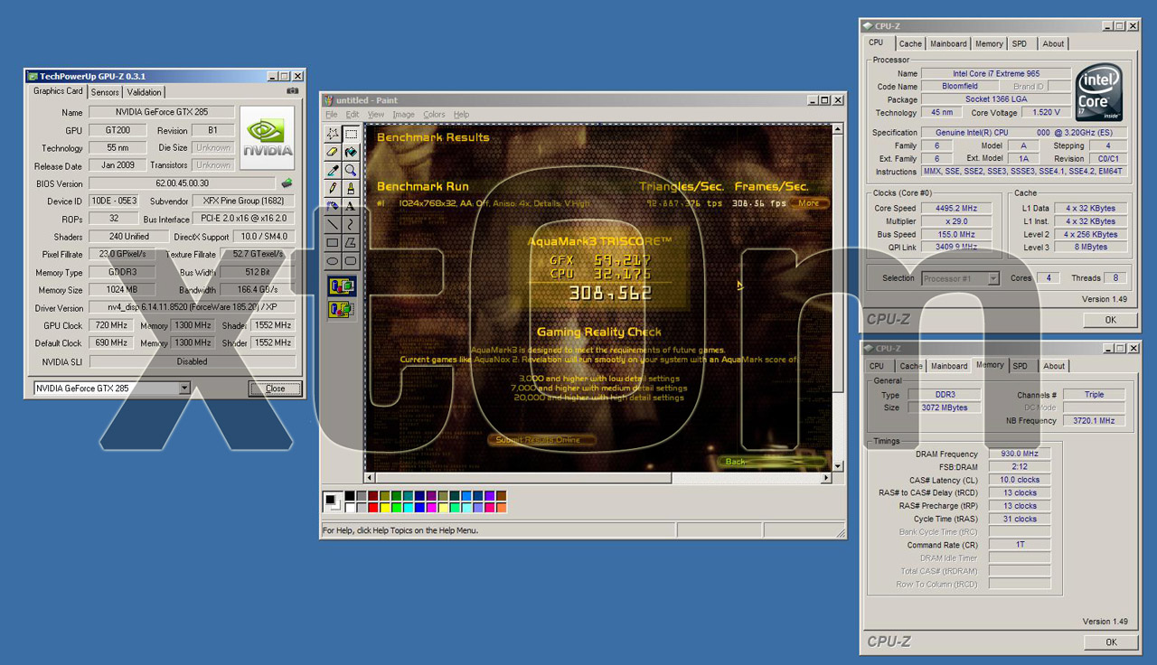Pick the red swatch in Paint palette
The height and width of the screenshot is (665, 1157).
click(373, 508)
